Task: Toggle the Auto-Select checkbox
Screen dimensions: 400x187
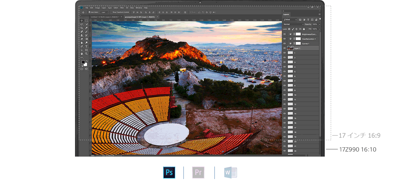Action: tap(89, 12)
